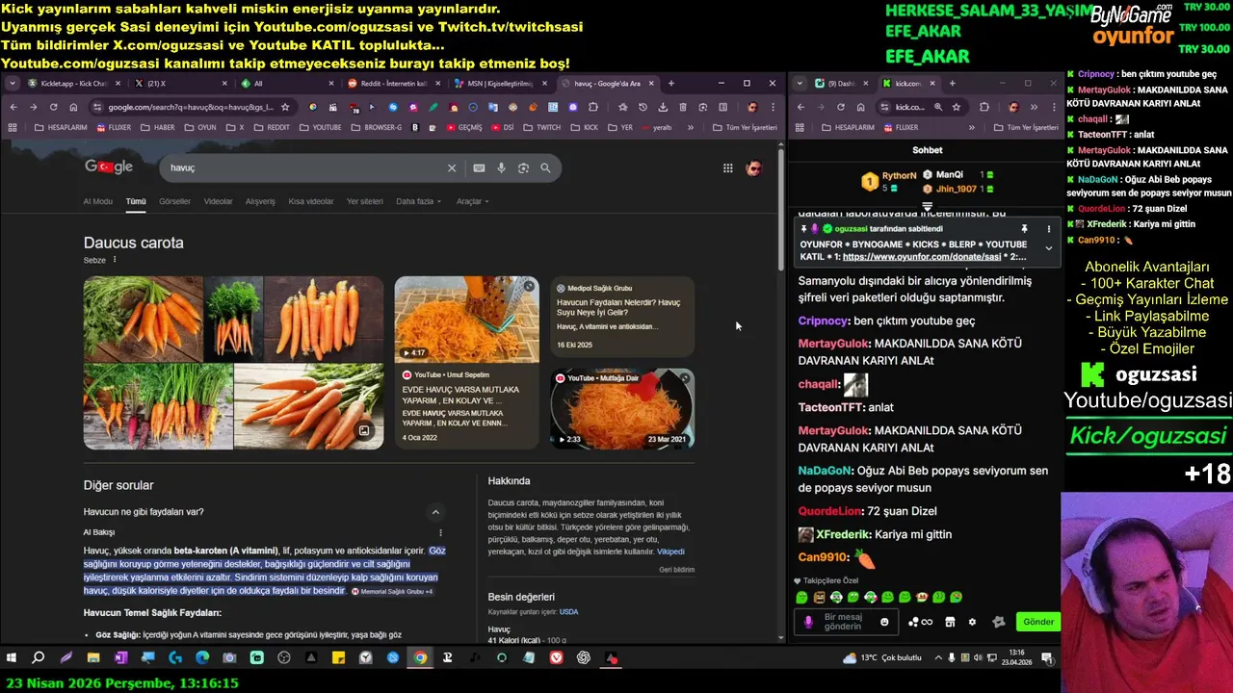Click the 'Geri bildirim' link

pyautogui.click(x=676, y=570)
